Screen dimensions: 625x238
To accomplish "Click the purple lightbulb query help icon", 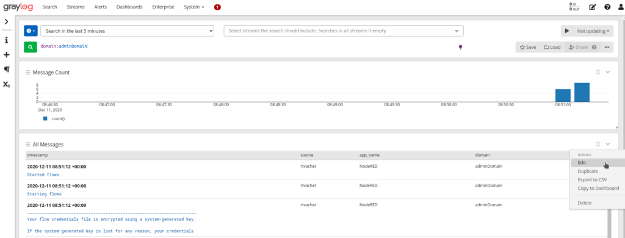I will pyautogui.click(x=460, y=47).
